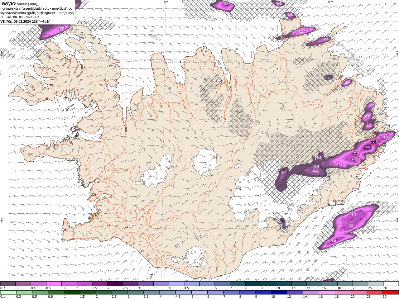Pick the red 30 rain legend swatch
399x299 pixels.
391,292
